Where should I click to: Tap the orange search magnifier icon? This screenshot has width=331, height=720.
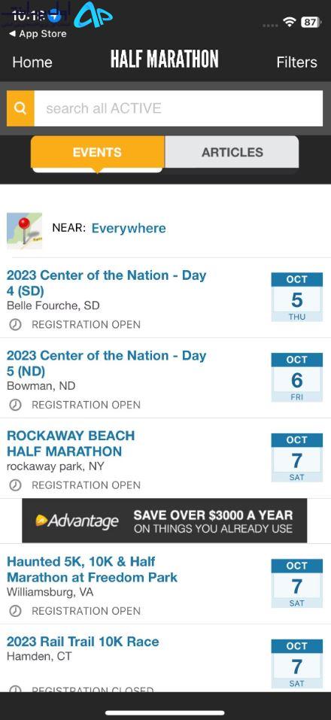click(20, 108)
